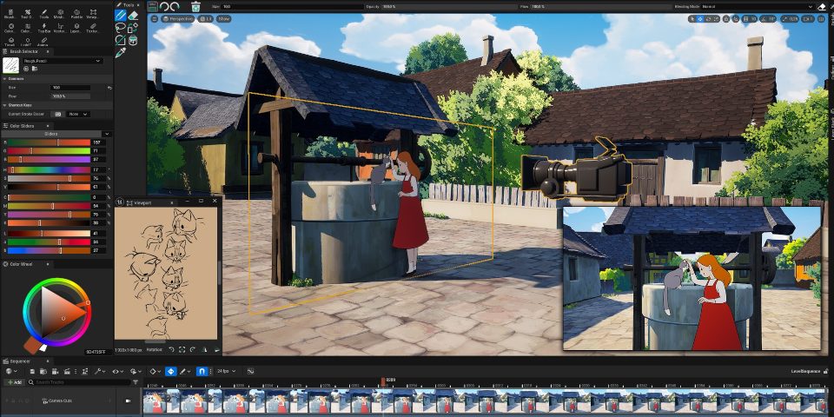Click the trash can clear icon
The image size is (834, 417).
tap(195, 6)
